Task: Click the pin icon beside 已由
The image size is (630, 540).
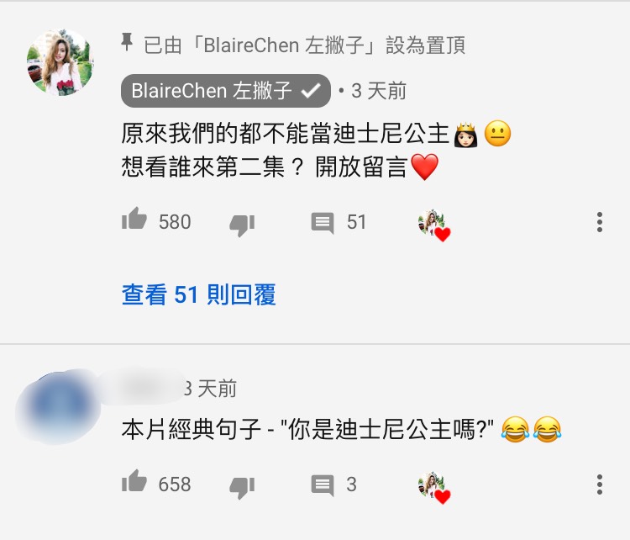Action: click(127, 42)
